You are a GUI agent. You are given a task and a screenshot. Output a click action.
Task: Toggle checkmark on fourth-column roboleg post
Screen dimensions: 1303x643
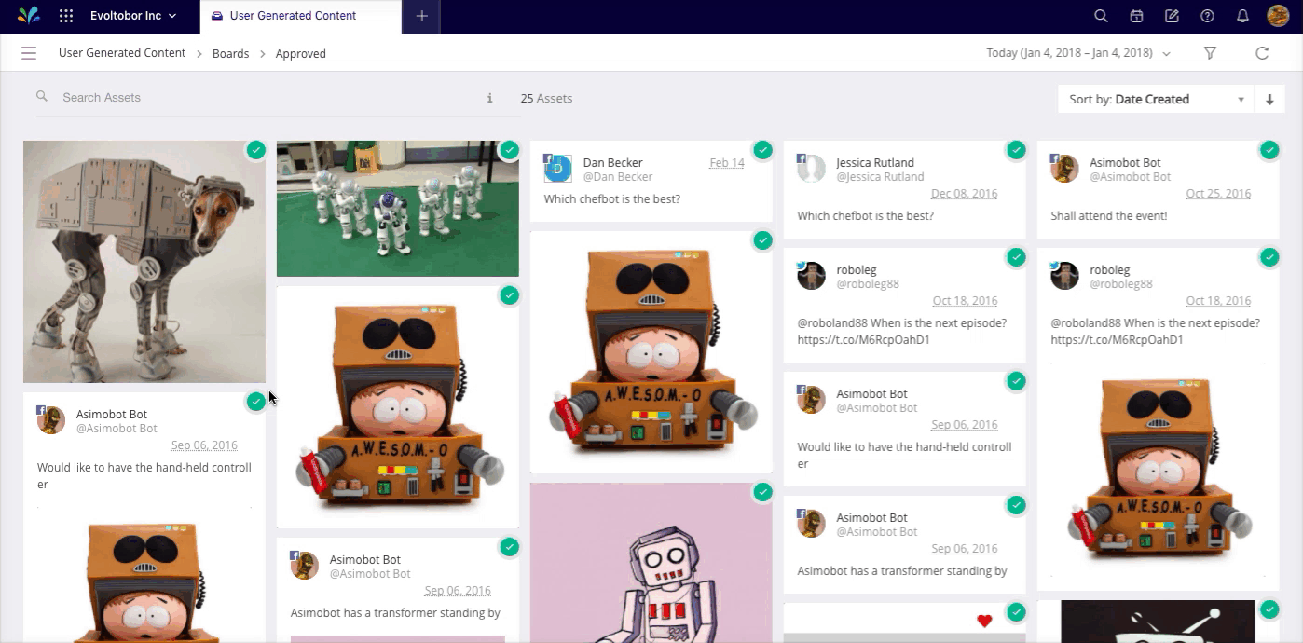1016,257
